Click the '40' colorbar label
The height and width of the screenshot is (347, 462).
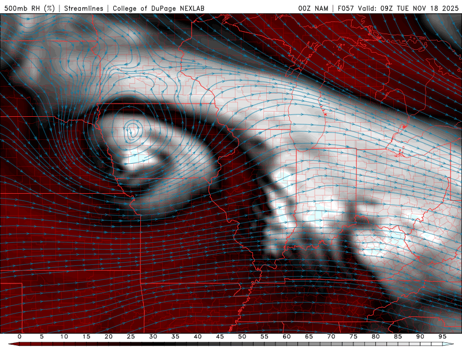pos(198,337)
